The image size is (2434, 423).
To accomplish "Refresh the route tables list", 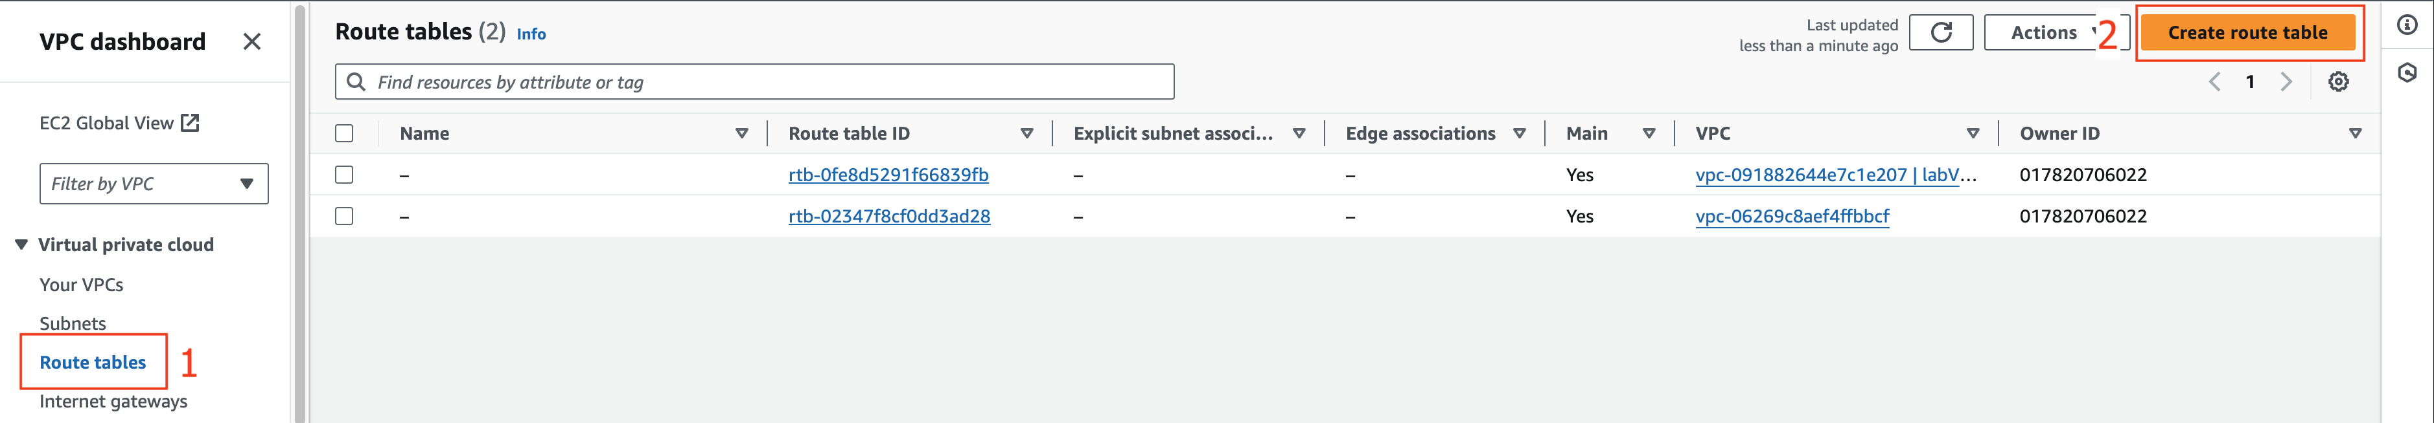I will click(x=1940, y=33).
